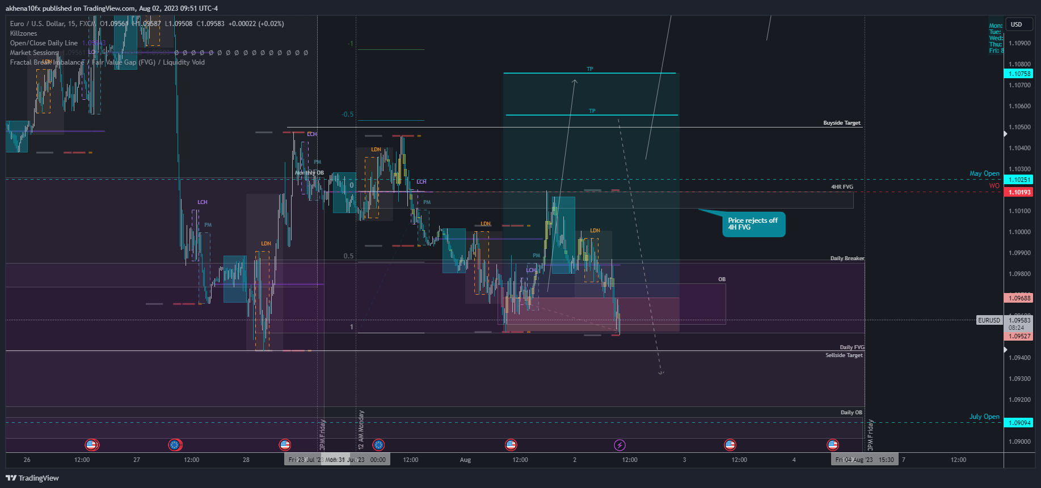Select the red WO line label
Viewport: 1041px width, 488px height.
994,186
